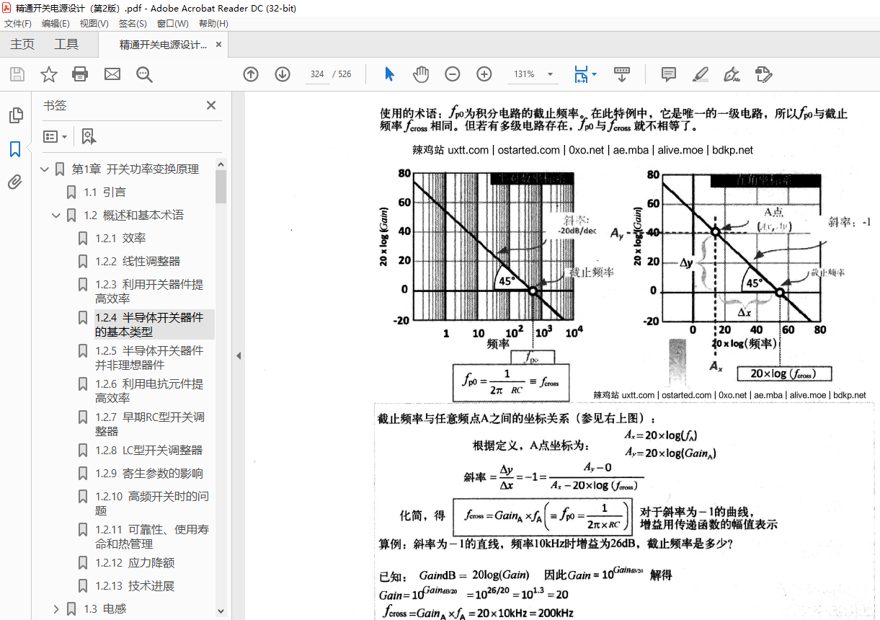Open the 视图(V) menu

pos(94,23)
